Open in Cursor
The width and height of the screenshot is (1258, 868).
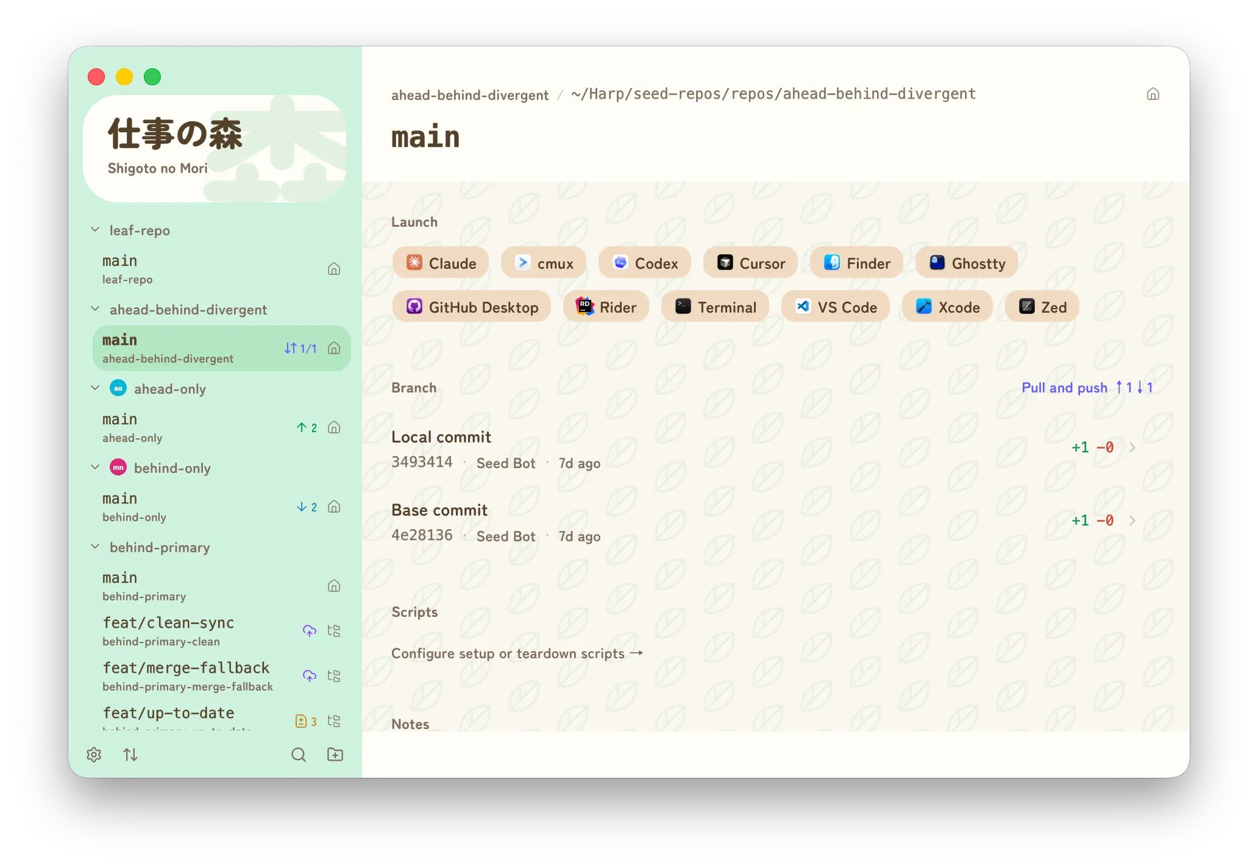[x=750, y=263]
